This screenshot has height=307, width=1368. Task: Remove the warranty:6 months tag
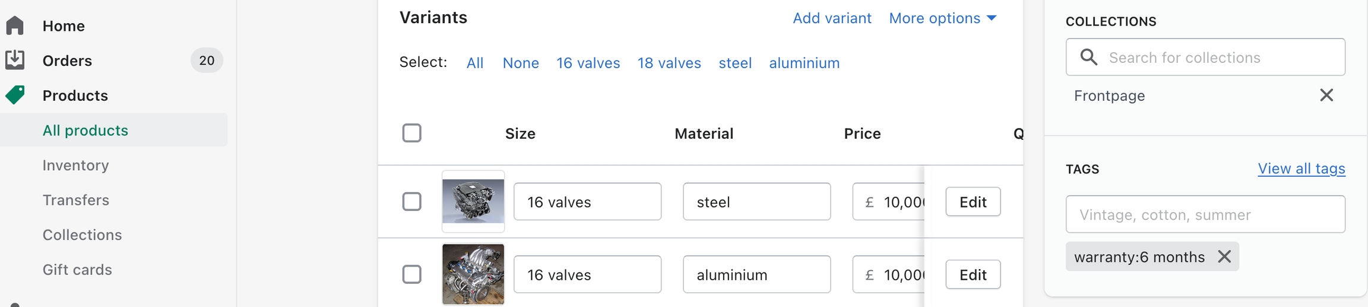point(1224,257)
